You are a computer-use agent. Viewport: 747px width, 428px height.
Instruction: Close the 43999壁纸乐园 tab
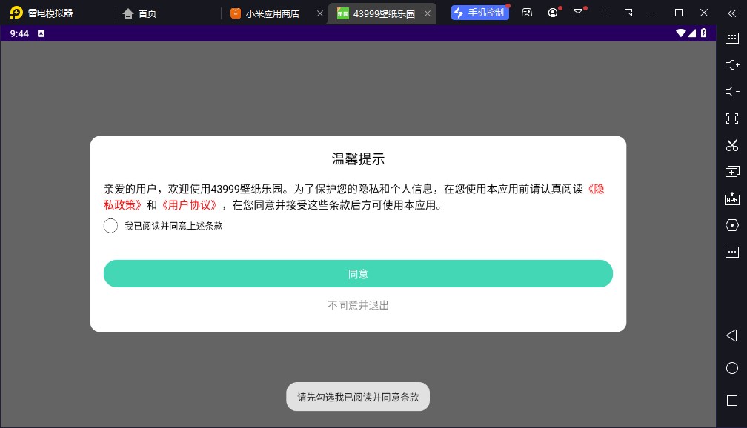click(x=428, y=13)
